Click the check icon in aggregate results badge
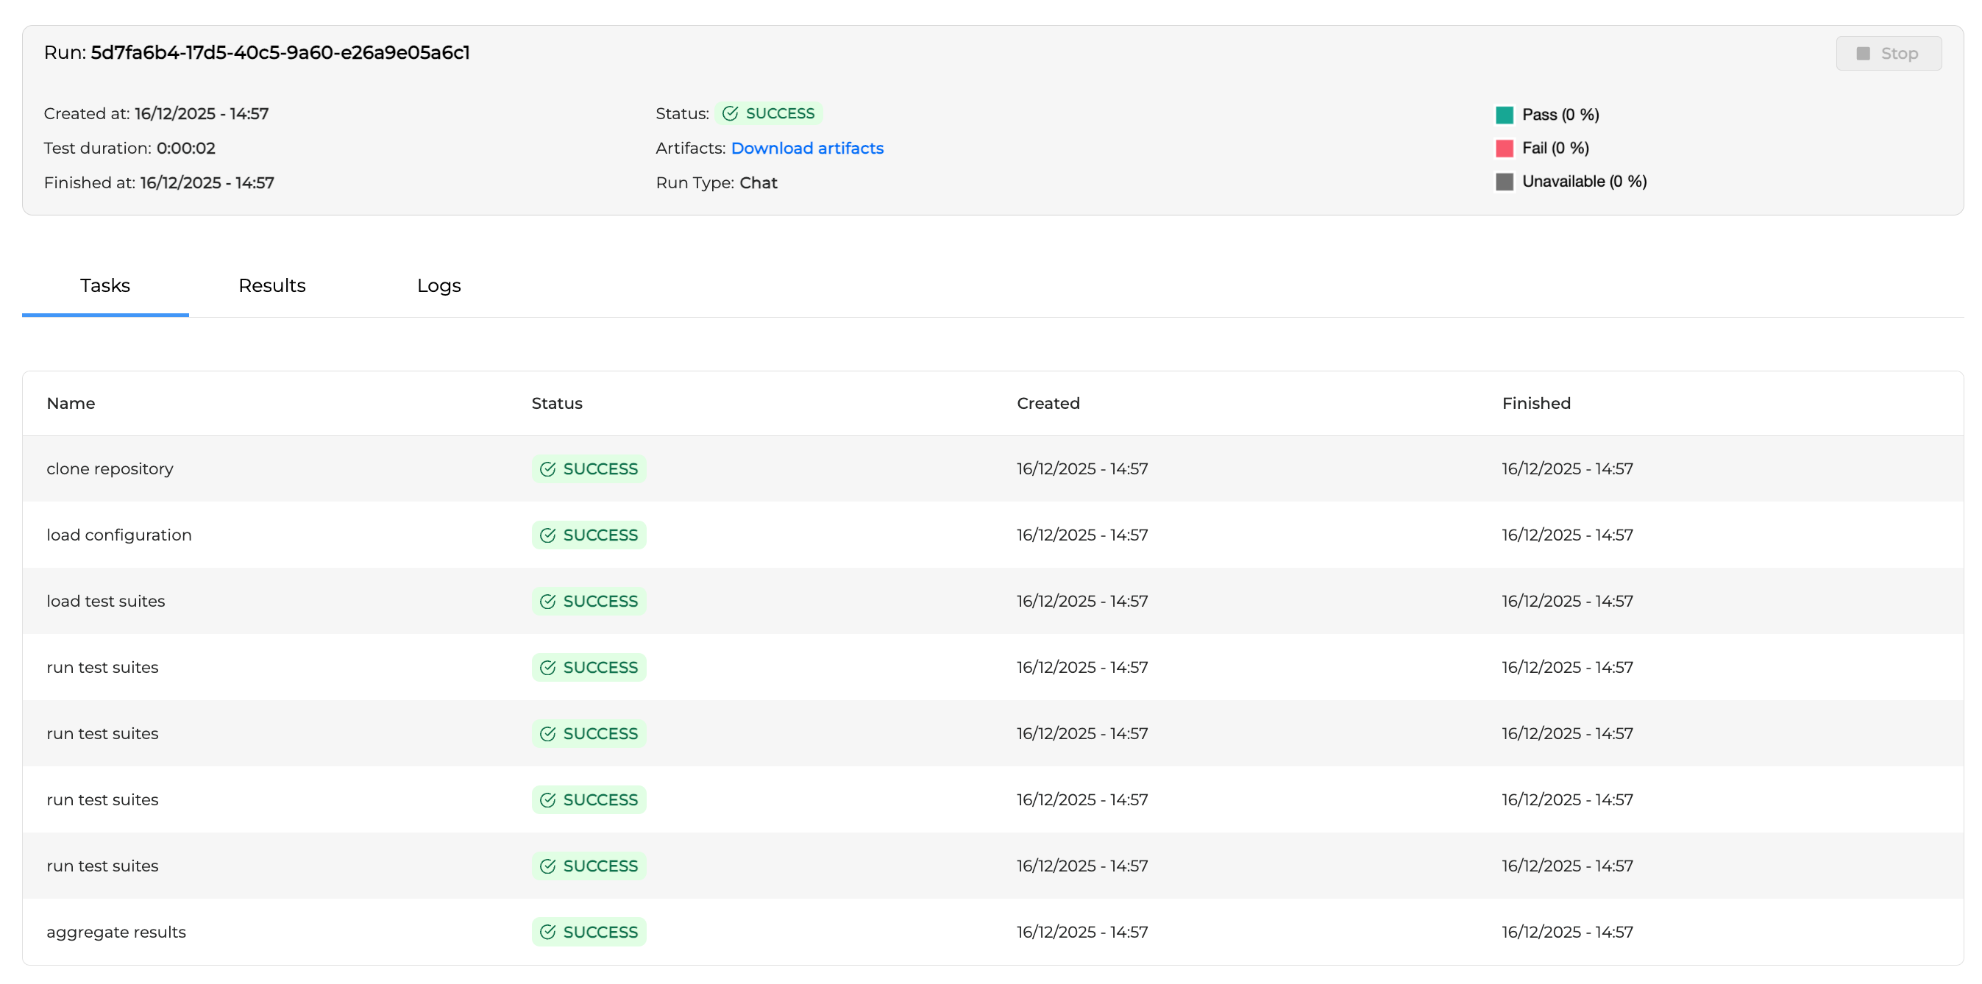1982x984 pixels. point(547,932)
